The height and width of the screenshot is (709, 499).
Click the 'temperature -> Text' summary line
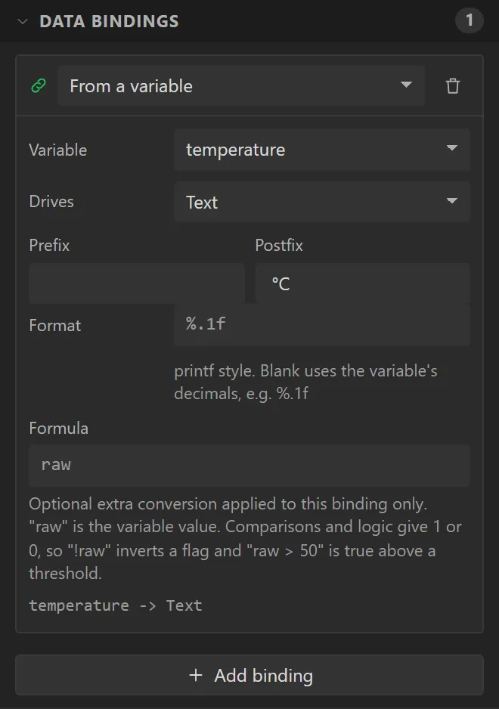116,605
